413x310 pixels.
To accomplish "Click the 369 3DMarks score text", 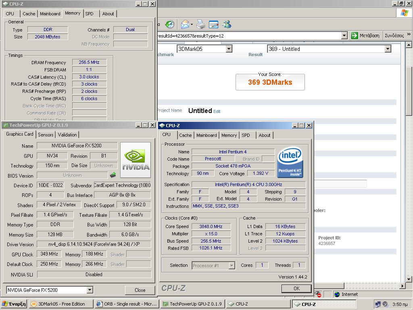I will click(270, 82).
